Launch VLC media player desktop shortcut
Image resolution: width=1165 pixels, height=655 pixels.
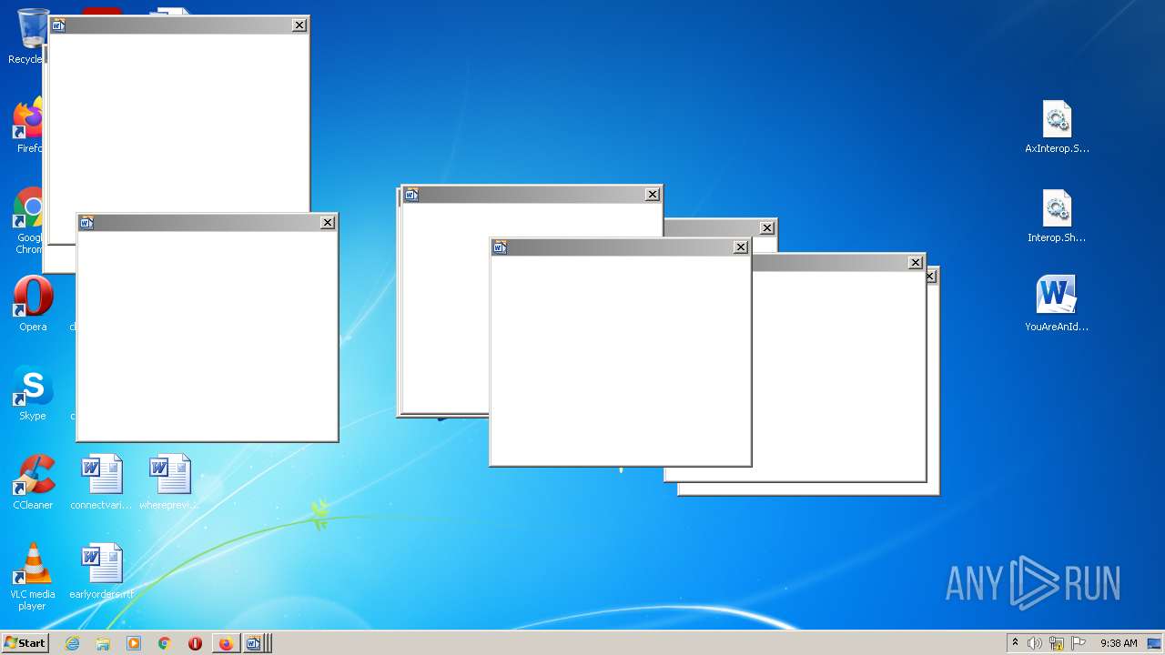pos(33,577)
